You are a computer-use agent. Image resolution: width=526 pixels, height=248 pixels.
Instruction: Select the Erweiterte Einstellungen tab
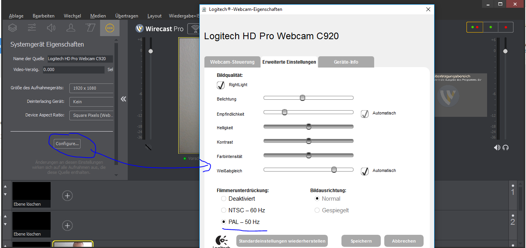click(289, 62)
